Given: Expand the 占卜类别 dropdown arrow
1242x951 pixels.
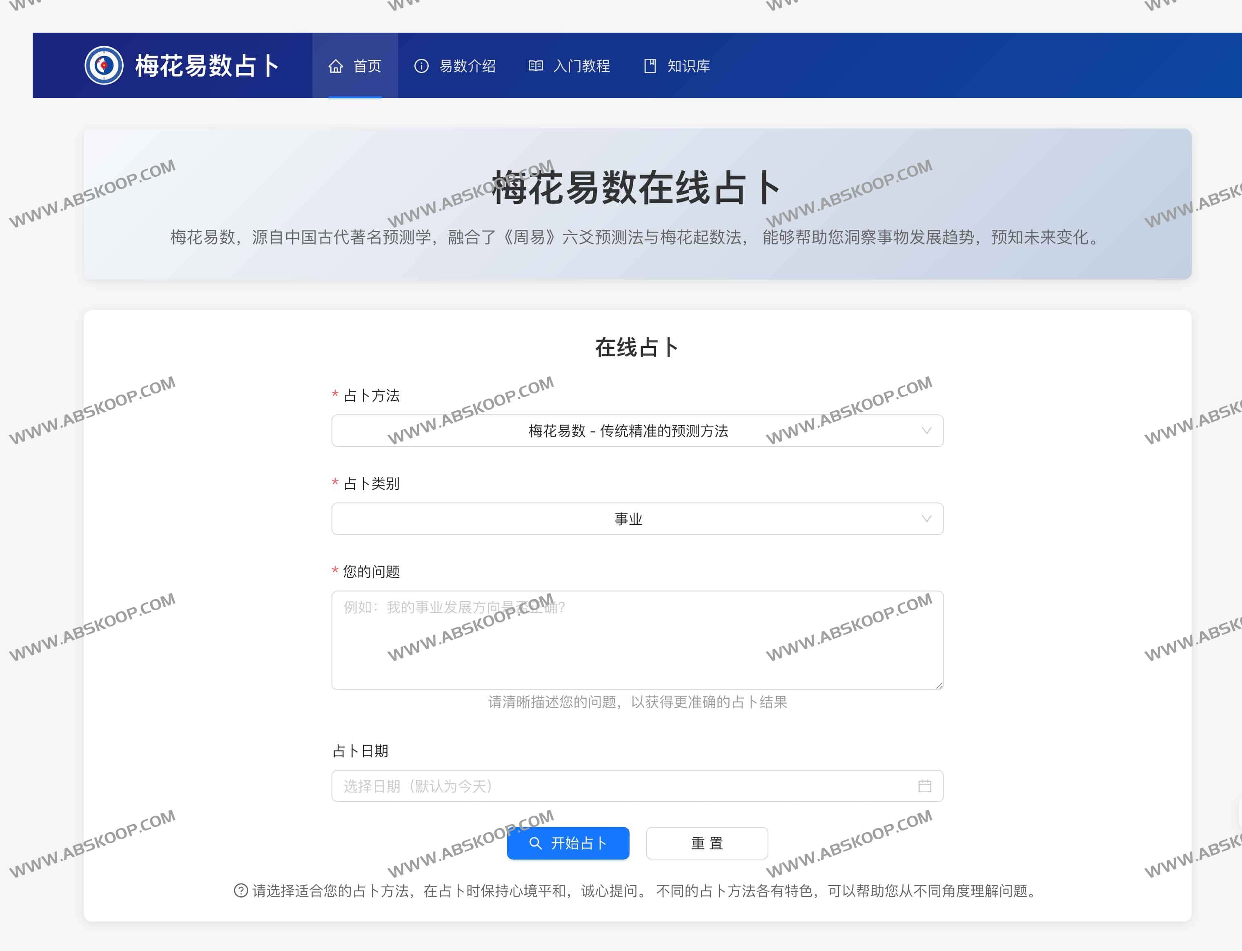Looking at the screenshot, I should [x=926, y=518].
